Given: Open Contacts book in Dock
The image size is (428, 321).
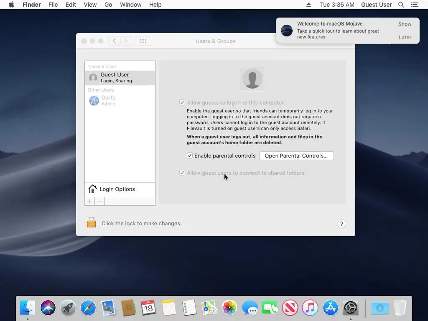Looking at the screenshot, I should (129, 308).
